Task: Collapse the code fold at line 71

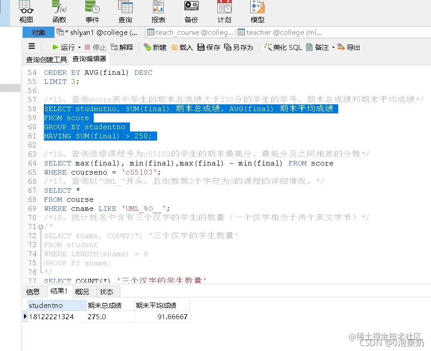Action: point(41,226)
